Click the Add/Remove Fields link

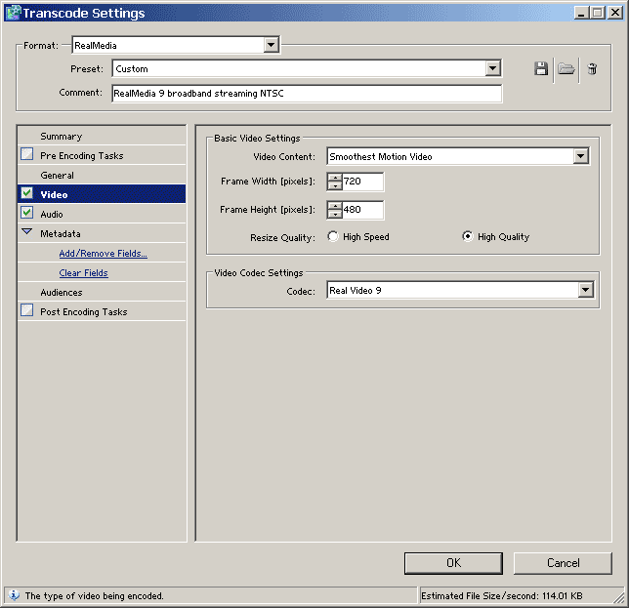pyautogui.click(x=104, y=254)
